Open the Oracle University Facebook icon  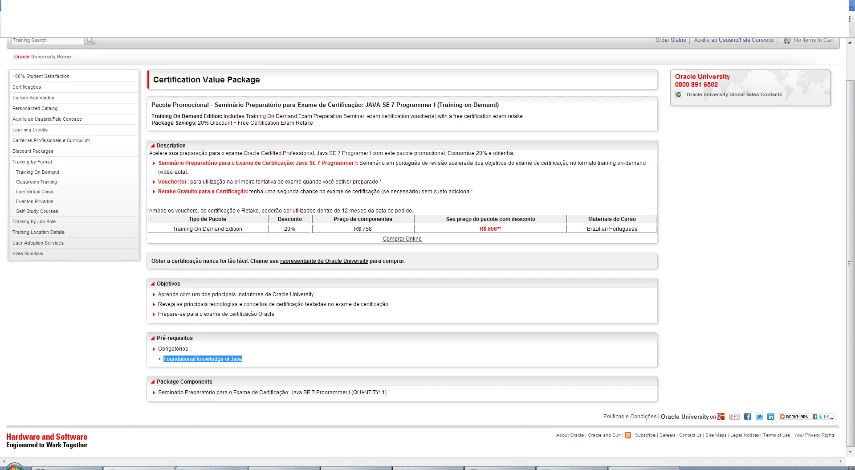pos(748,417)
